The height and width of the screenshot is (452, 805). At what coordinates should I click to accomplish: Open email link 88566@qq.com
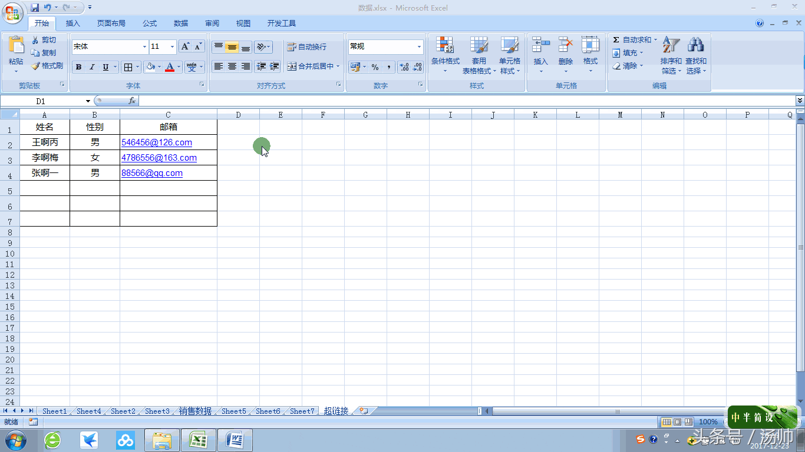152,173
